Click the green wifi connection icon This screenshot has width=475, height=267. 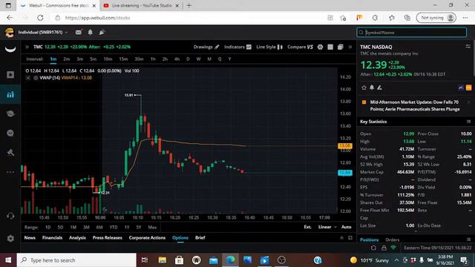(x=393, y=248)
